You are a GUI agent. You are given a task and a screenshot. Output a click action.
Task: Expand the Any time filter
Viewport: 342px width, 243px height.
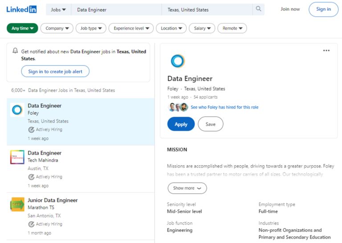(22, 28)
